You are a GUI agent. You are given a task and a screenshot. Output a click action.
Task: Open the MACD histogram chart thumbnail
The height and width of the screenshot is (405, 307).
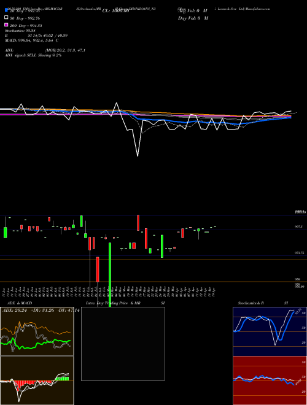(x=37, y=380)
